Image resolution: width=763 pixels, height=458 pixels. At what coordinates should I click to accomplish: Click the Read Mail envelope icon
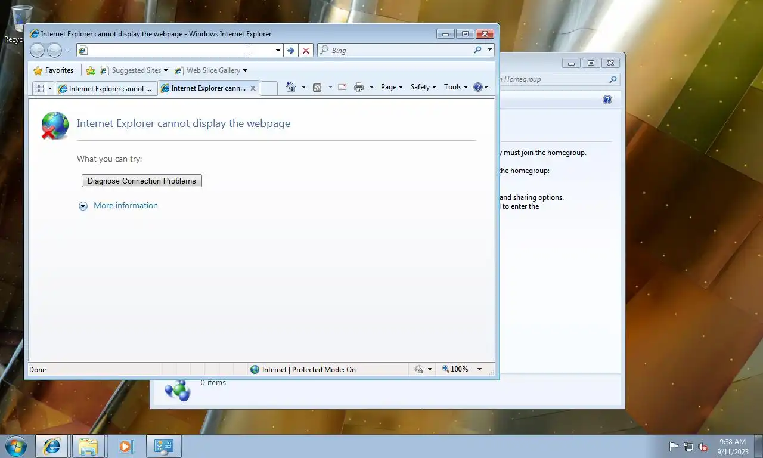[x=342, y=87]
